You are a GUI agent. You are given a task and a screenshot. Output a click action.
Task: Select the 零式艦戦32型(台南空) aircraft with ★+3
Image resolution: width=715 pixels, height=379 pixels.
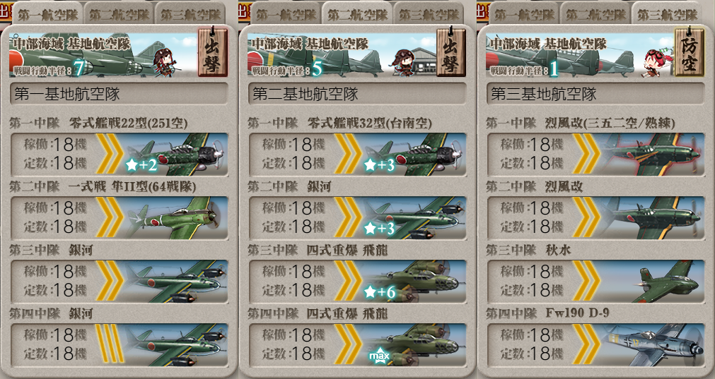click(x=415, y=155)
